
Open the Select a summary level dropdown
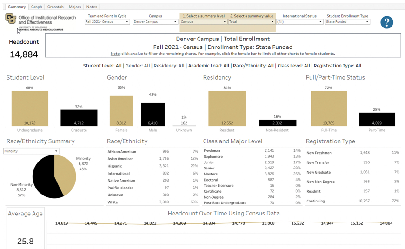coord(204,22)
